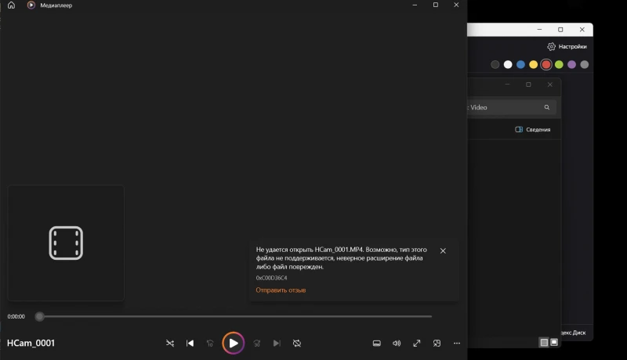Image resolution: width=627 pixels, height=360 pixels.
Task: Minimize the Media Player window
Action: click(415, 5)
